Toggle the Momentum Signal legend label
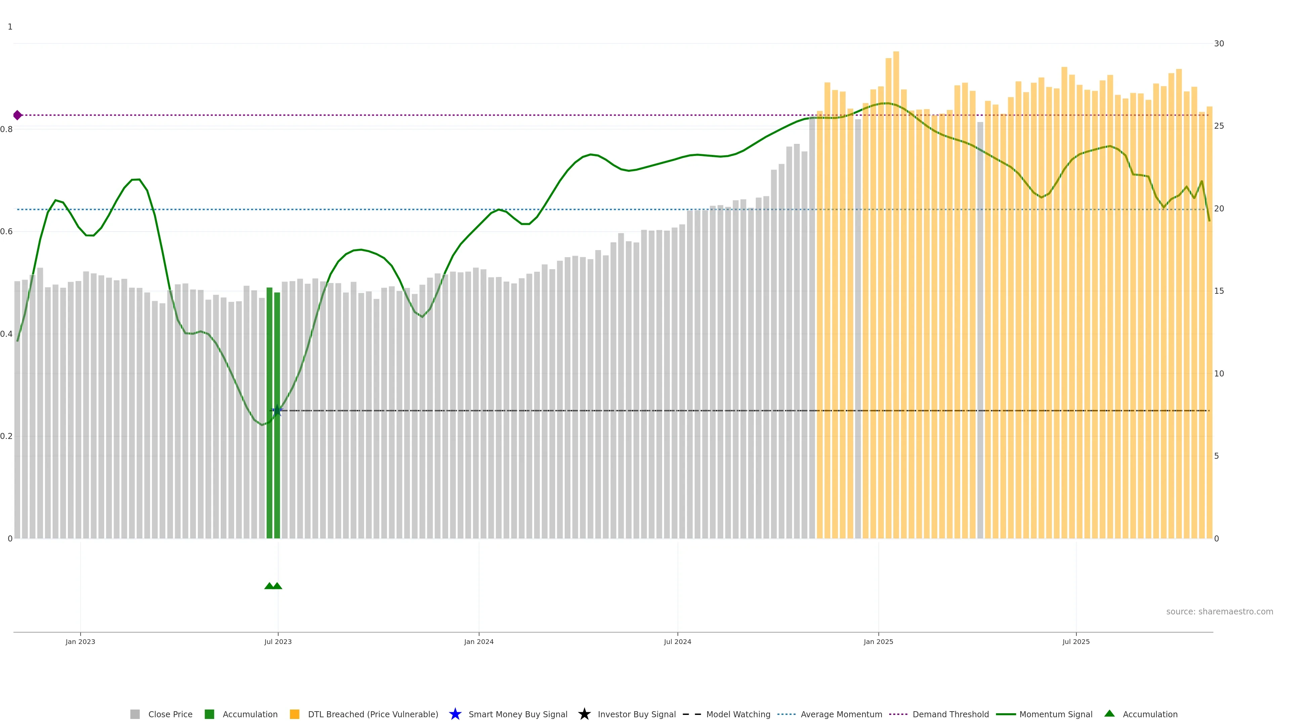 point(1056,714)
